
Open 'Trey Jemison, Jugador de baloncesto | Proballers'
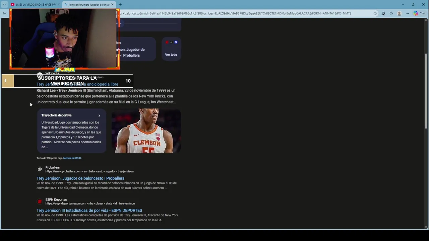pos(80,178)
